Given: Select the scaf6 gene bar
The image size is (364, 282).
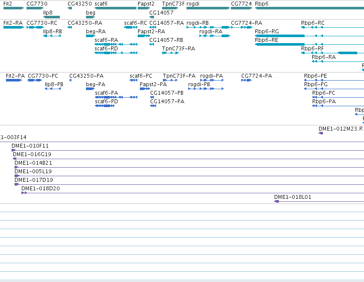Looking at the screenshot, I should 115,8.
